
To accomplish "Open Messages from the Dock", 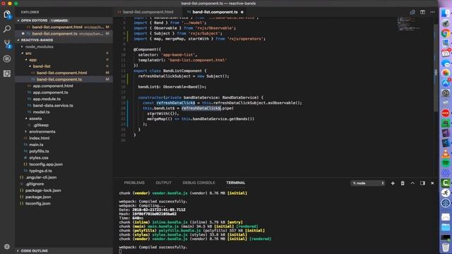I will point(446,64).
